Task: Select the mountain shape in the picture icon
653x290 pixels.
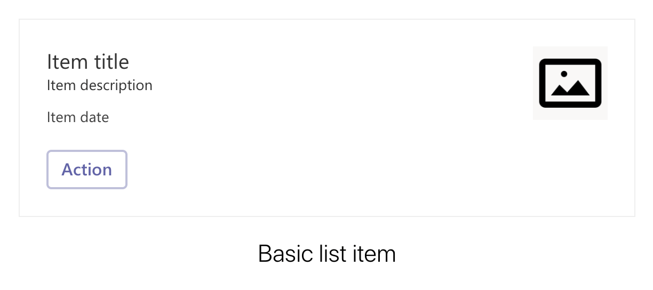Action: pyautogui.click(x=570, y=88)
